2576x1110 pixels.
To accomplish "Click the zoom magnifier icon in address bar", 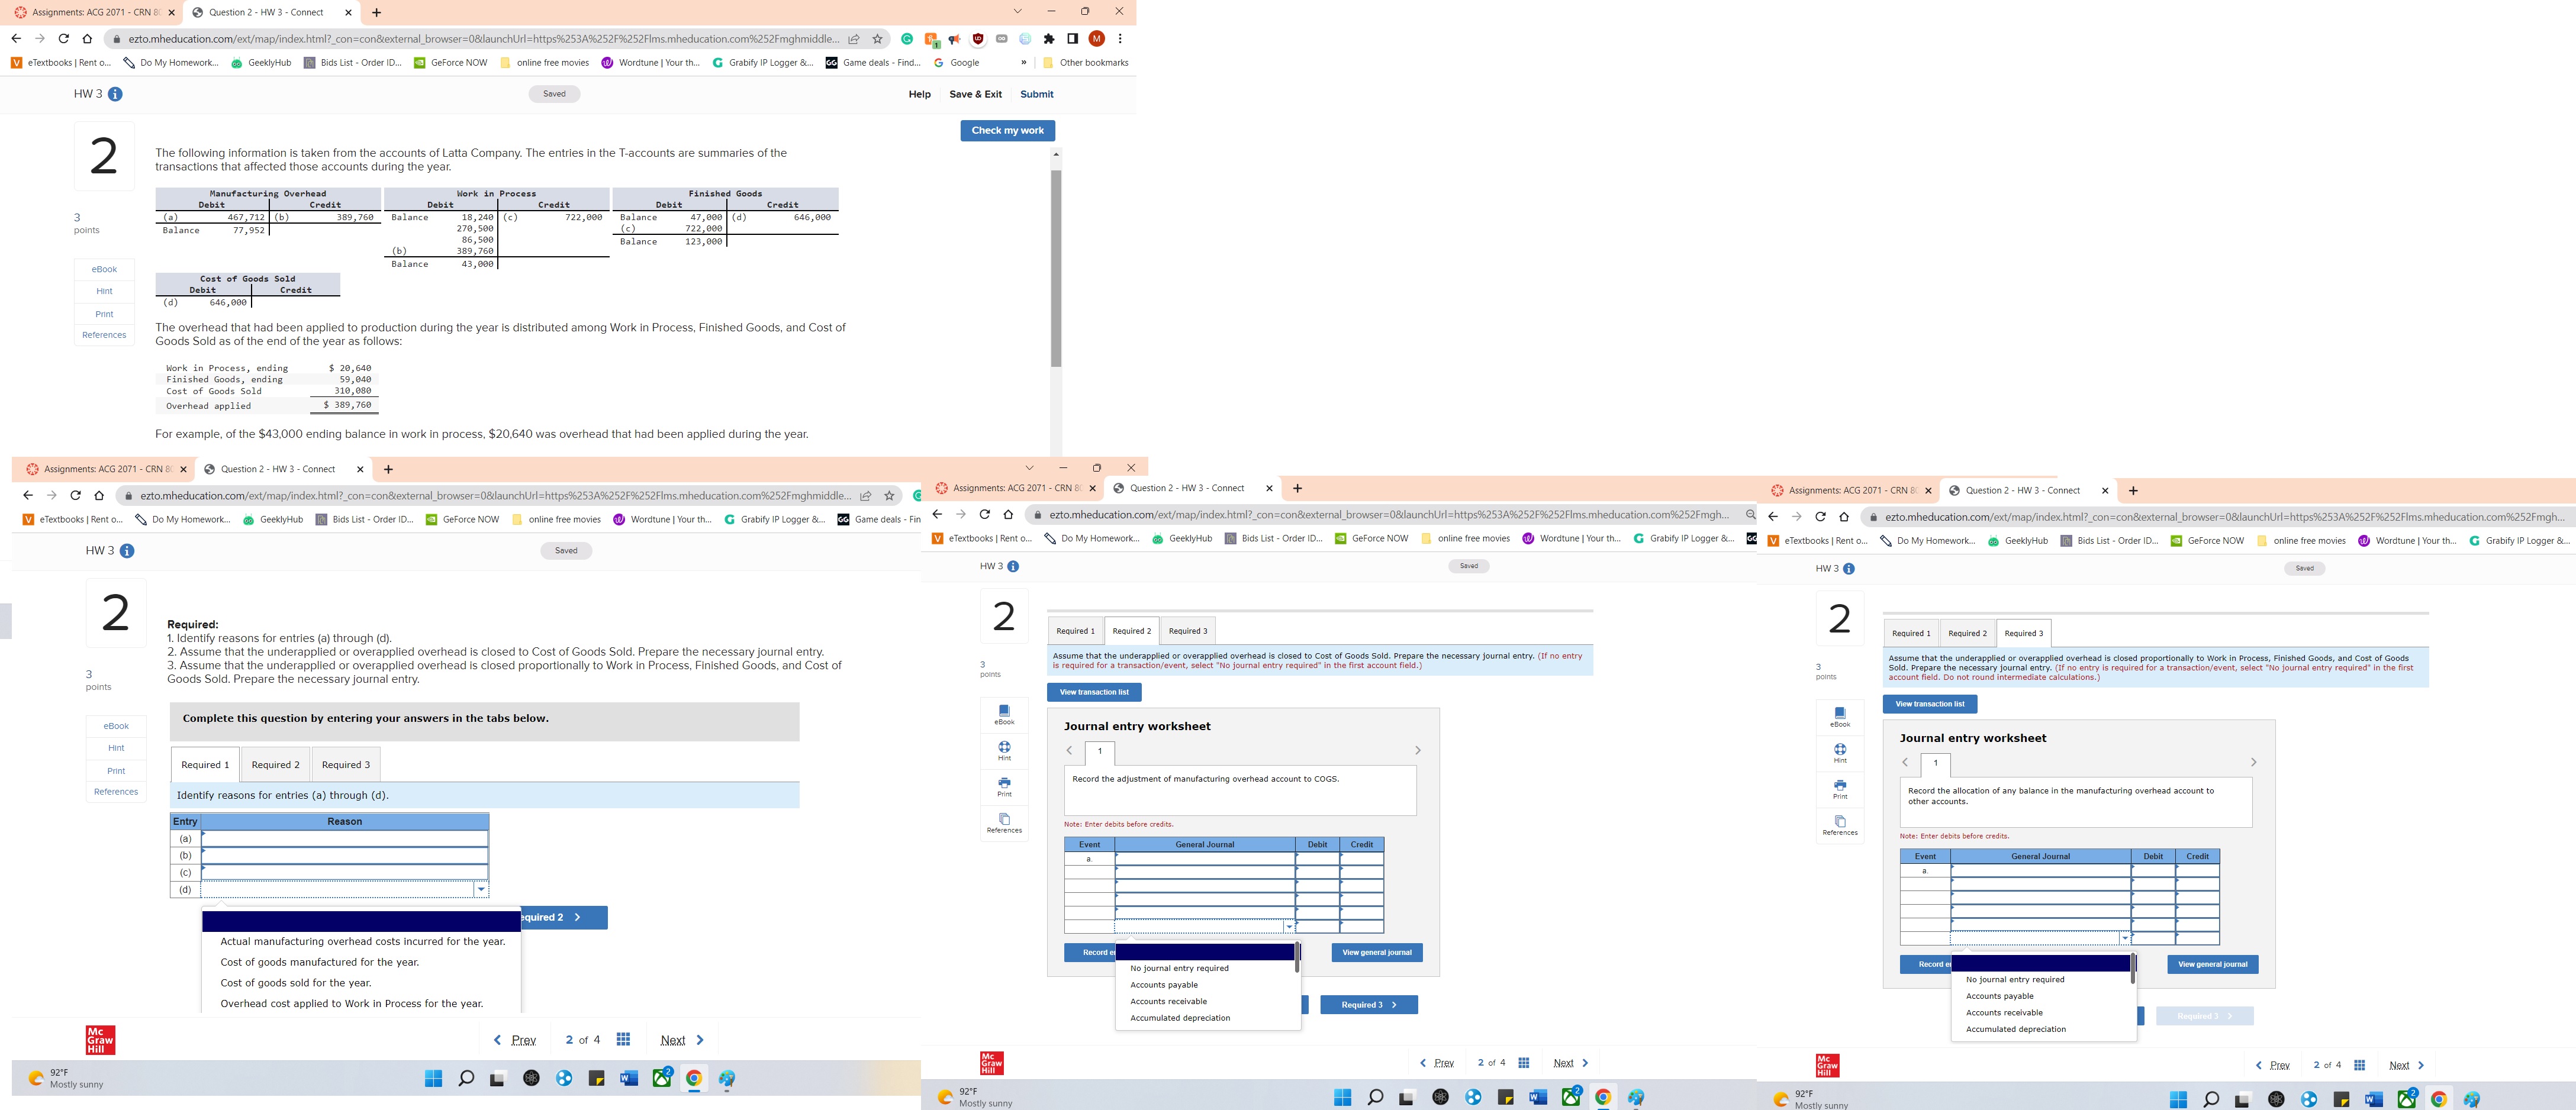I will click(x=1749, y=514).
